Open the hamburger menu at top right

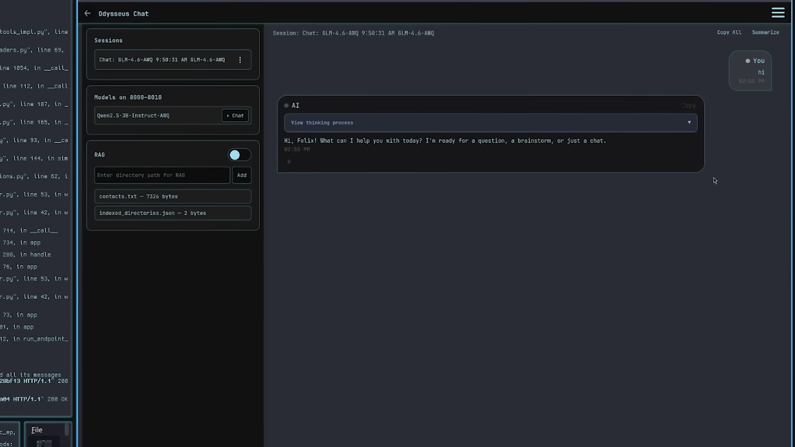[x=778, y=12]
